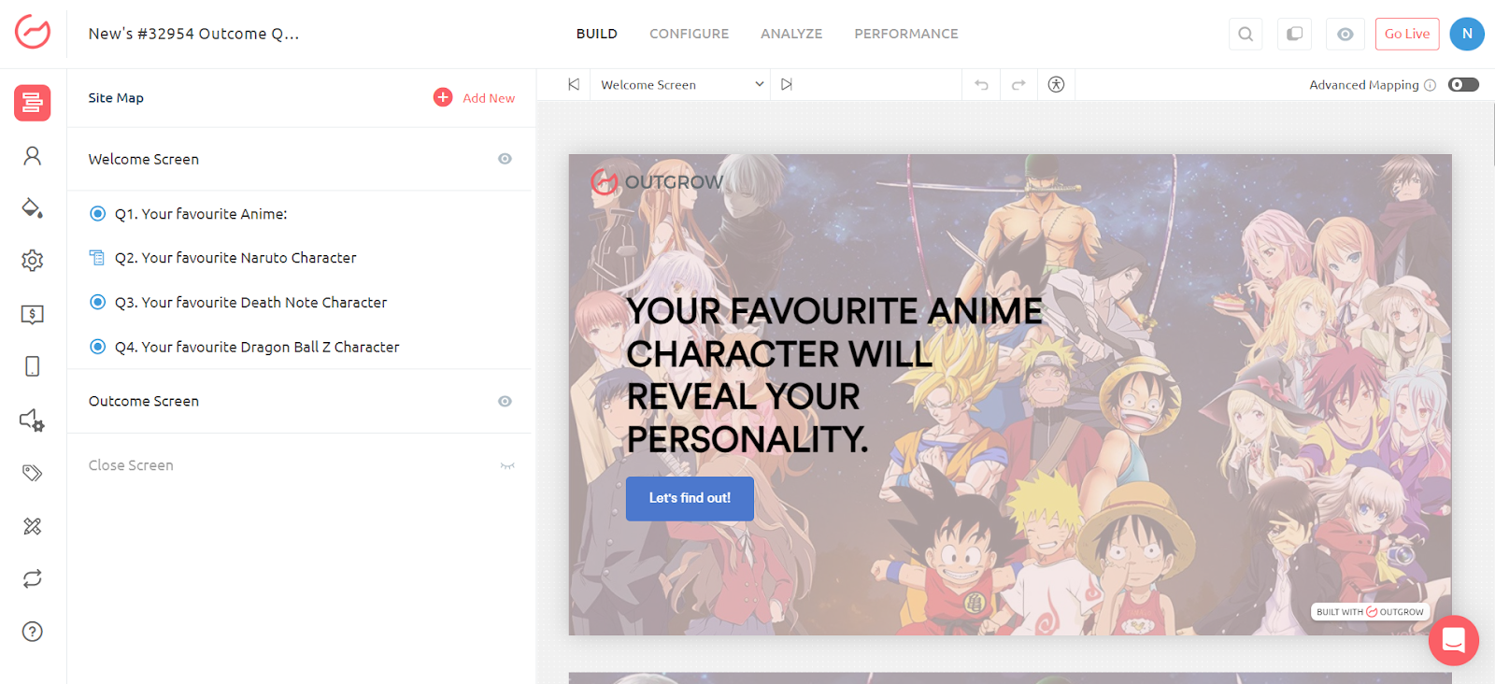Click the Built With Outgrow badge
This screenshot has width=1495, height=684.
[x=1371, y=612]
